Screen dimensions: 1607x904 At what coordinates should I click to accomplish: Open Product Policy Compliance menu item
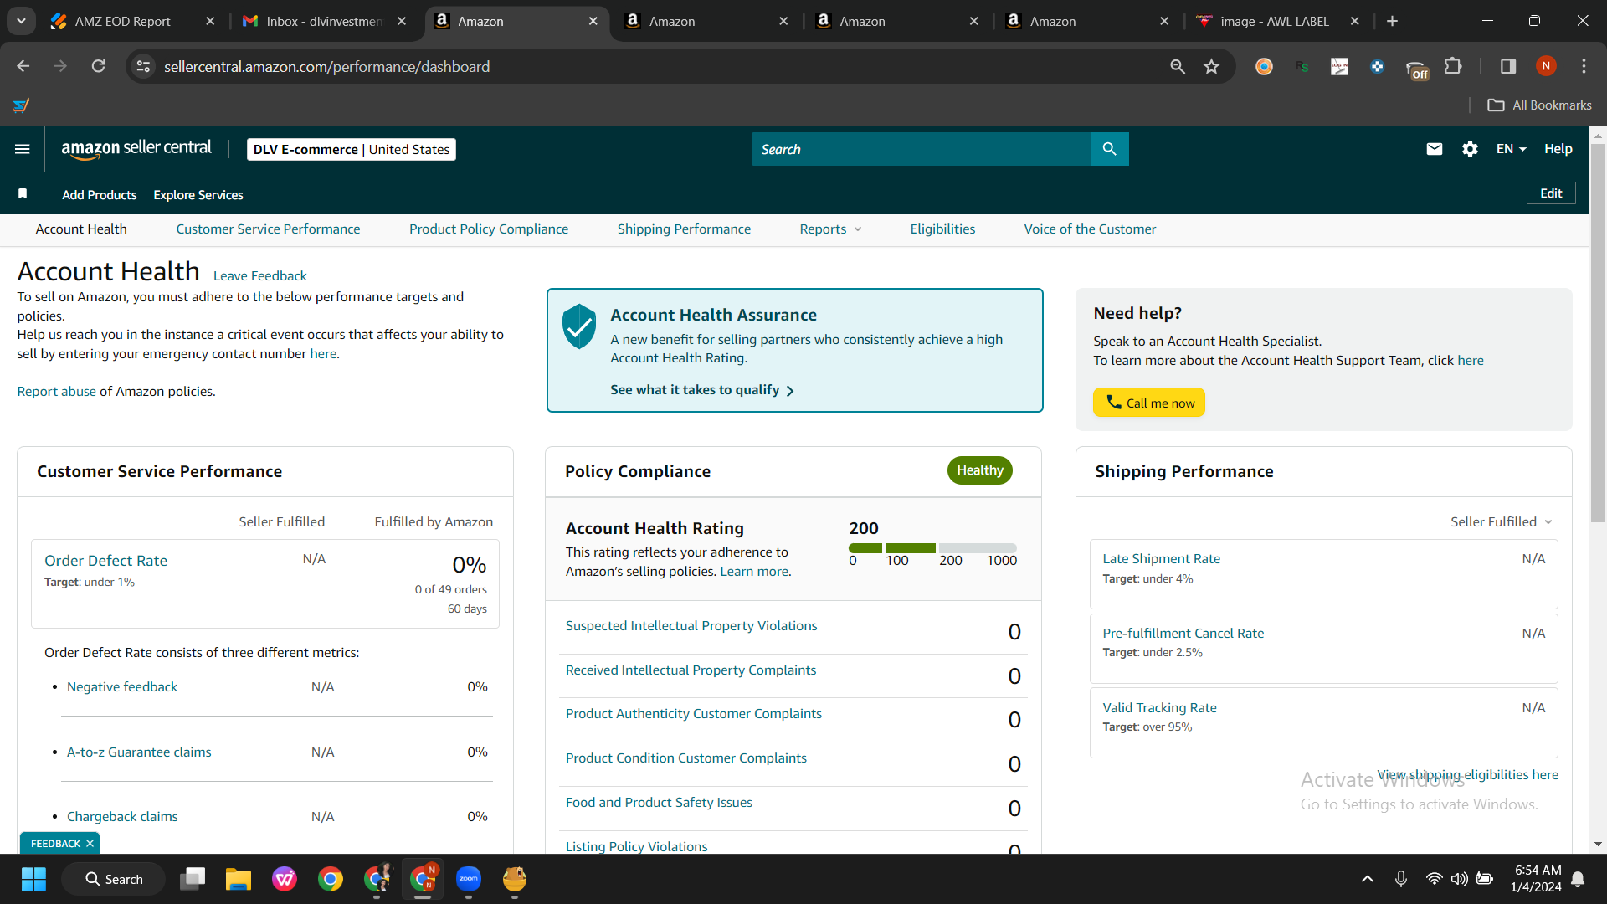[x=489, y=229]
